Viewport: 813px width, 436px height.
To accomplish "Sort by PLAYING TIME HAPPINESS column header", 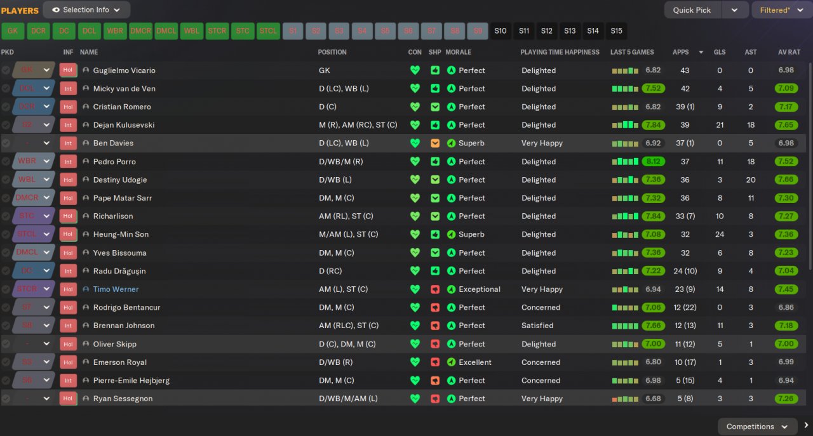I will (x=560, y=52).
